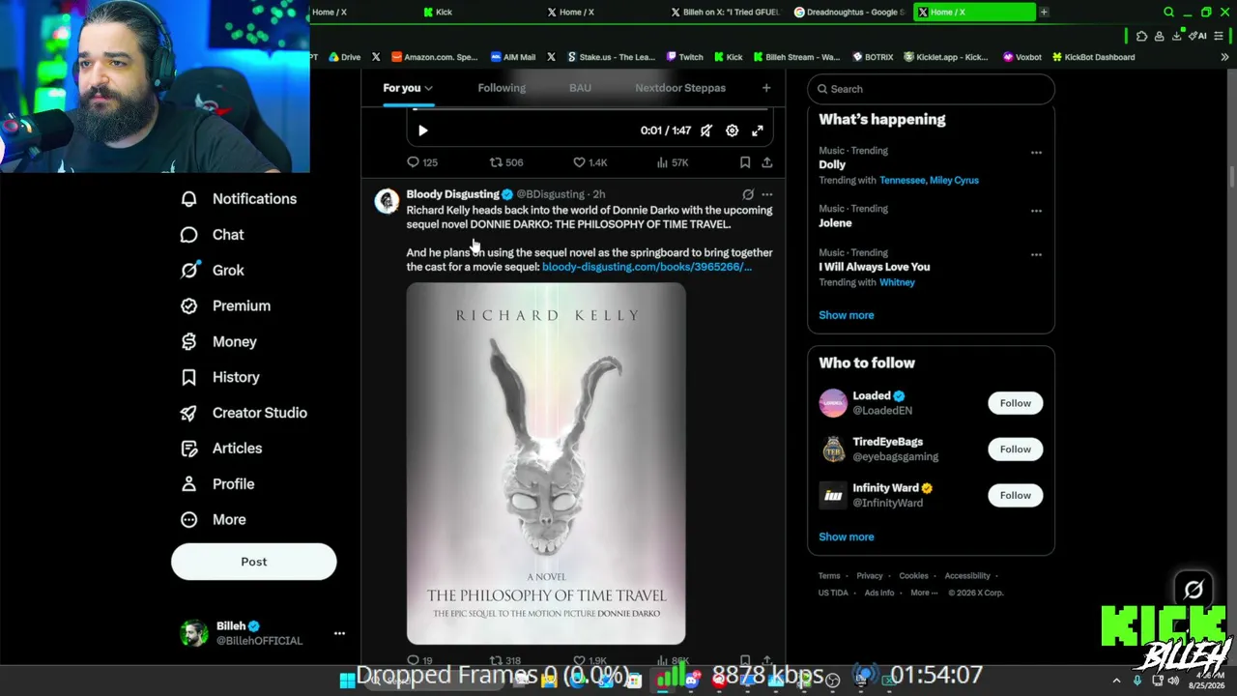Image resolution: width=1237 pixels, height=696 pixels.
Task: Show hidden Windows tray icons
Action: point(1116,681)
